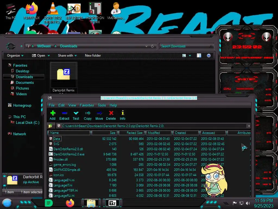Click the refresh icon in Explorer address bar
The width and height of the screenshot is (278, 209).
(x=152, y=46)
